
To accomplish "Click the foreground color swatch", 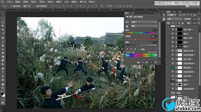I will (2, 94).
